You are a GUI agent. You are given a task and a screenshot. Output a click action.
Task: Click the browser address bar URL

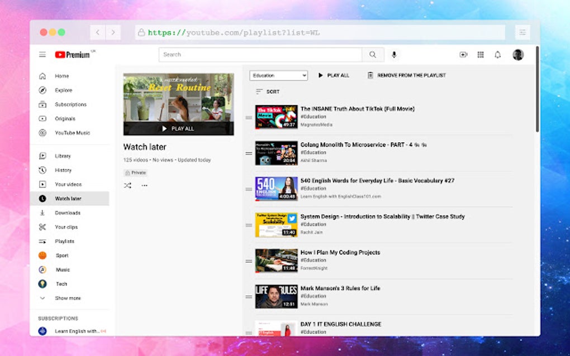234,33
